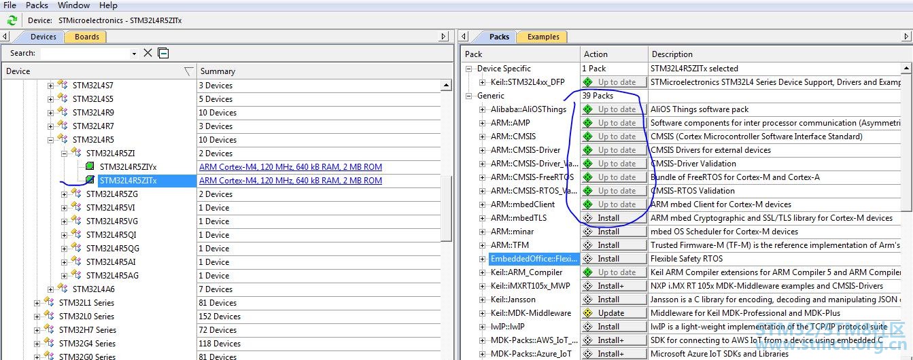
Task: Expand the ARM::CMSIS pack entry
Action: pos(482,137)
